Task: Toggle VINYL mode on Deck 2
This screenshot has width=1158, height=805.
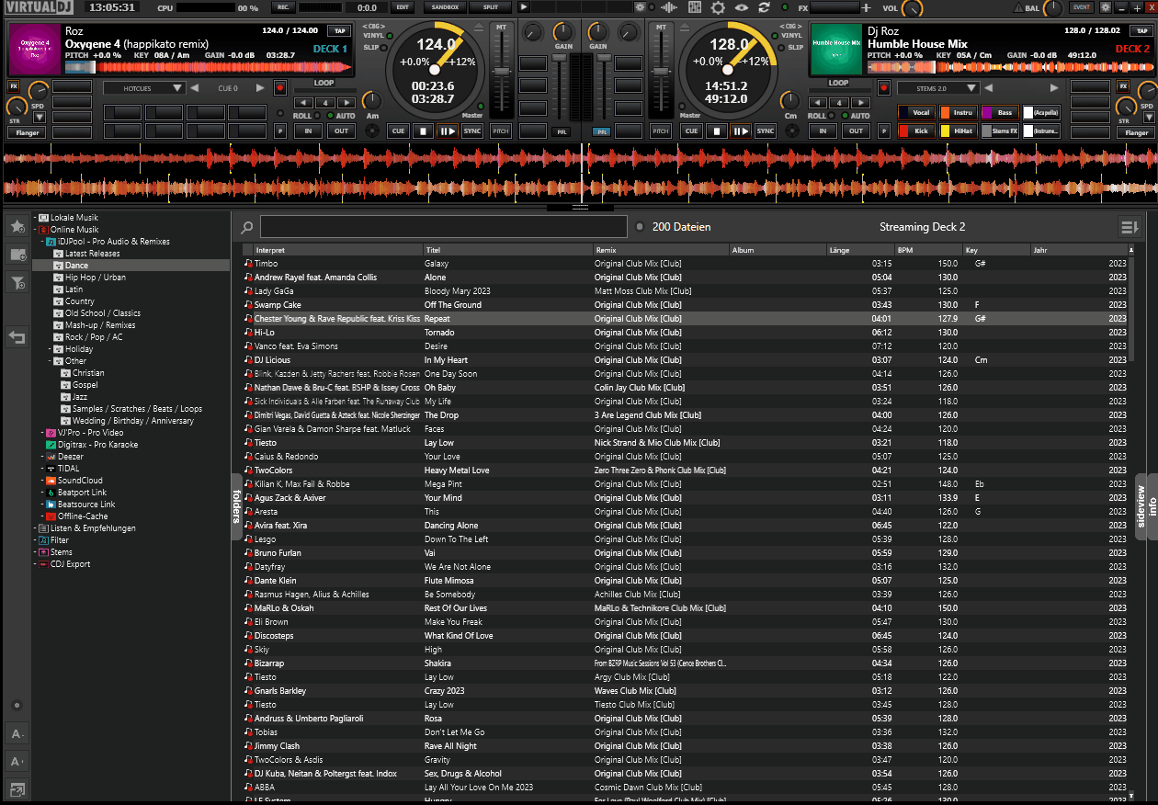Action: click(776, 36)
